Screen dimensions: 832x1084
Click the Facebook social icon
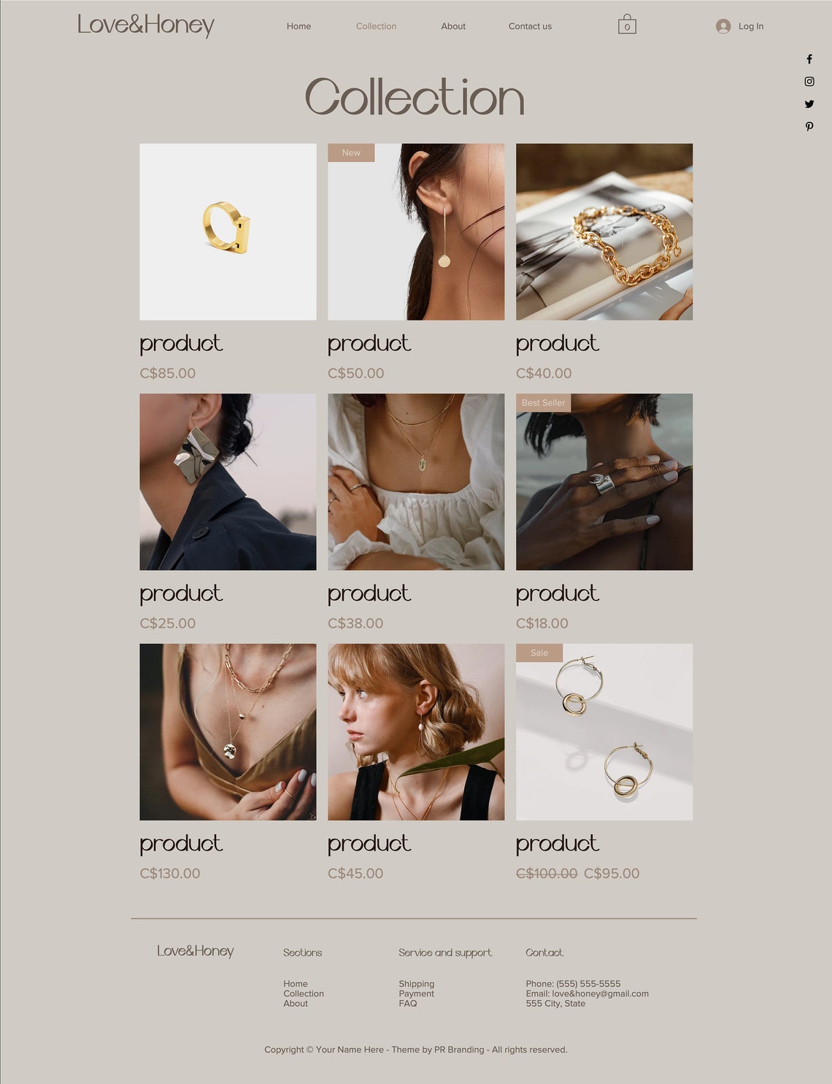(x=809, y=59)
